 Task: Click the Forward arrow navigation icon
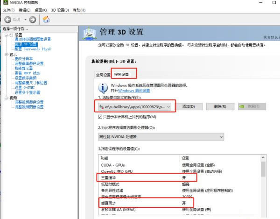(32, 19)
